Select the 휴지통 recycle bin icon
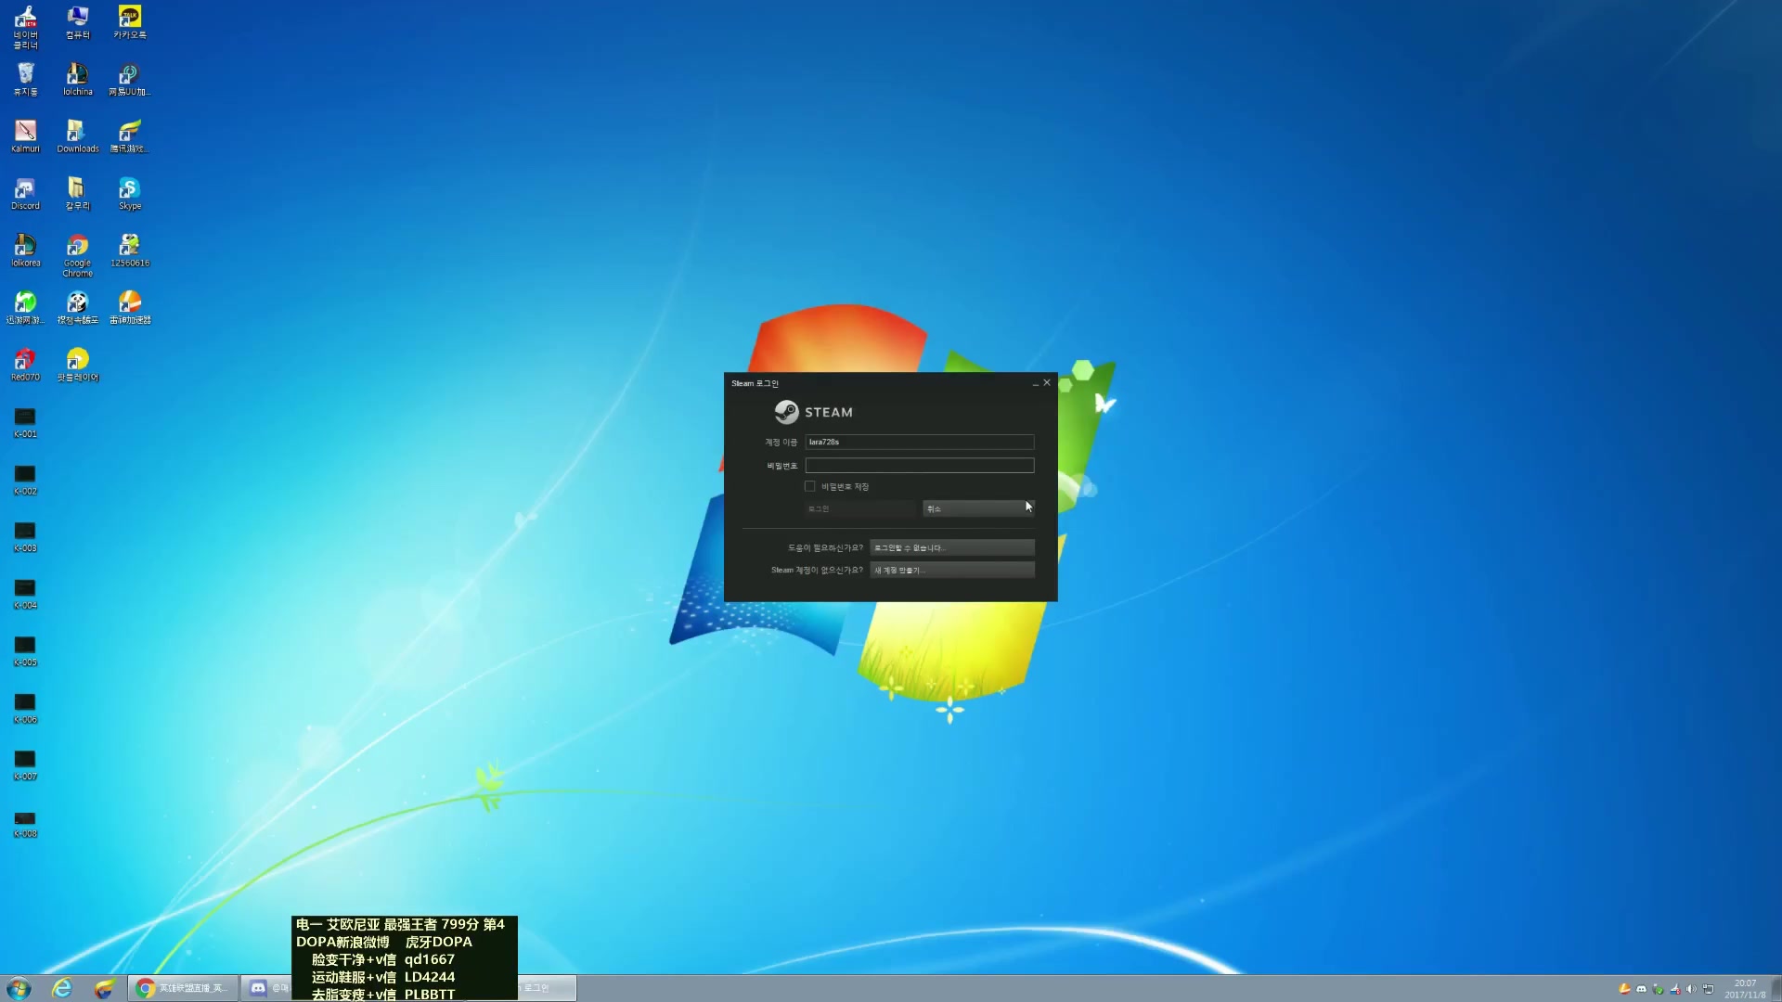The image size is (1782, 1002). tap(25, 80)
